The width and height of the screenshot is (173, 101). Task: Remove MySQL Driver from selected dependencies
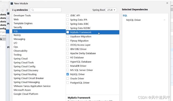164,20
